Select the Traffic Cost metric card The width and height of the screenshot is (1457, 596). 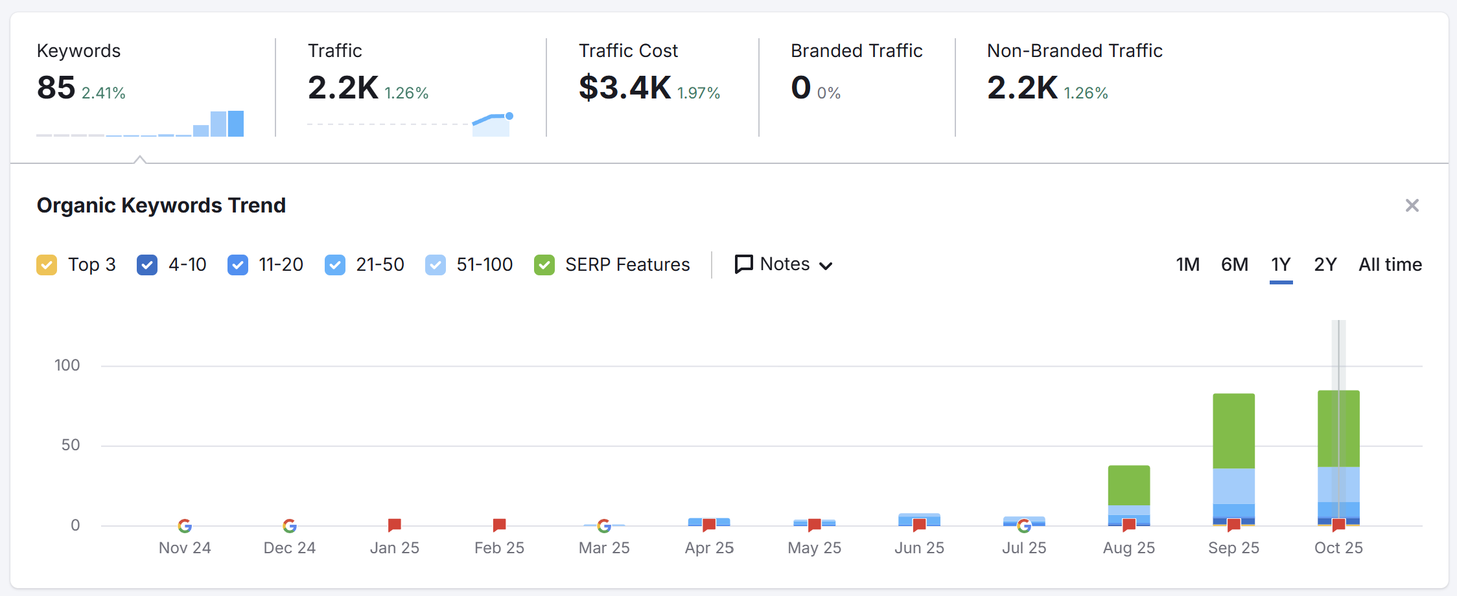651,87
